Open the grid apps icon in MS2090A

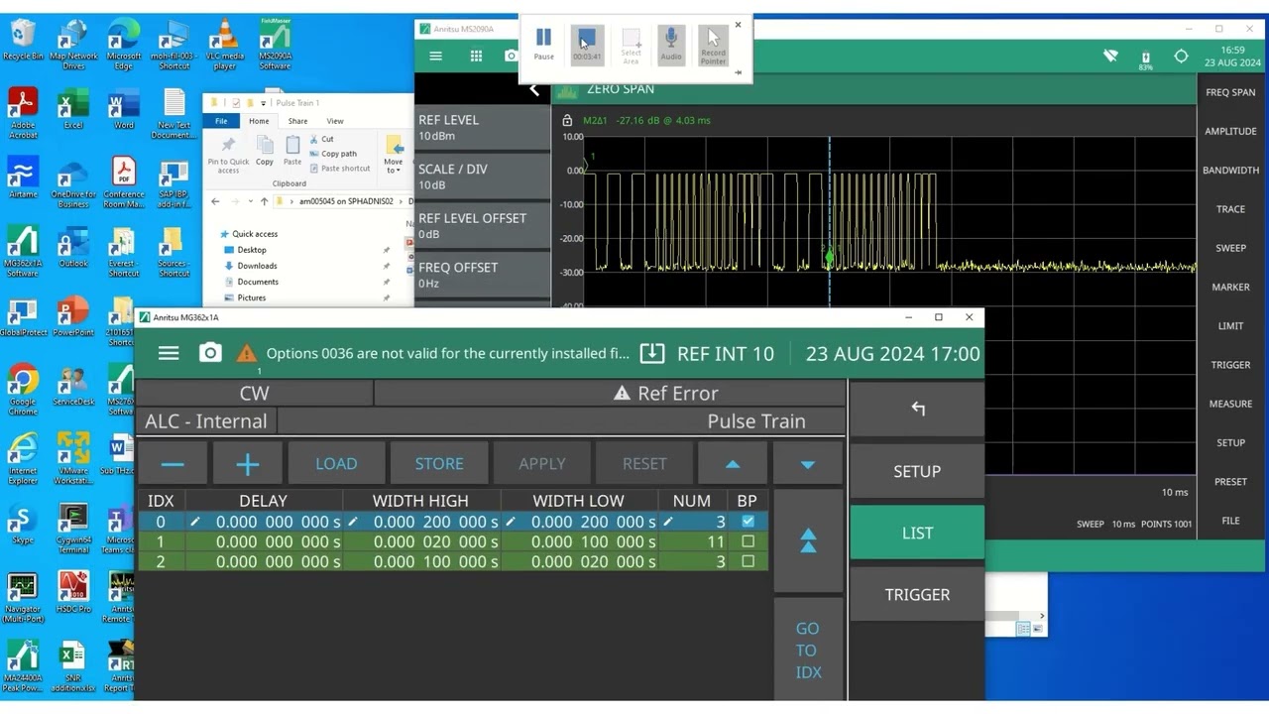(476, 57)
